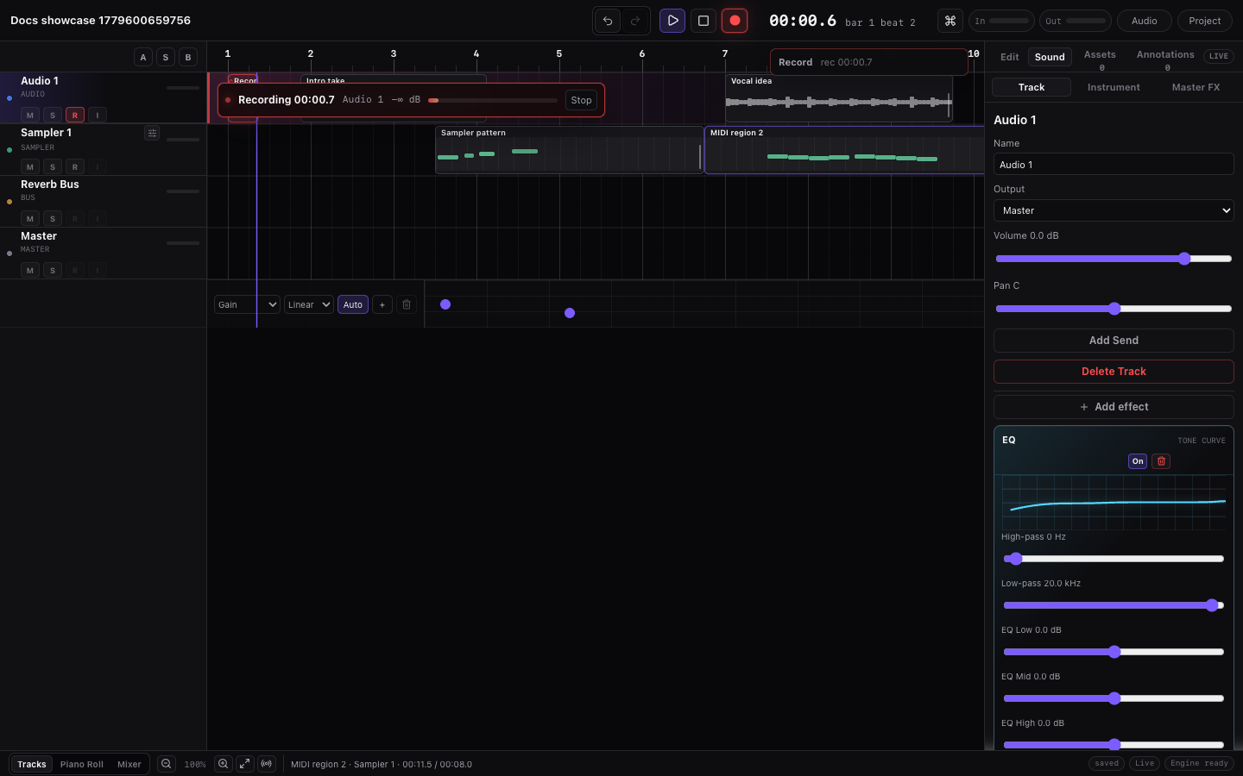
Task: Click the Add Send button
Action: (1114, 341)
